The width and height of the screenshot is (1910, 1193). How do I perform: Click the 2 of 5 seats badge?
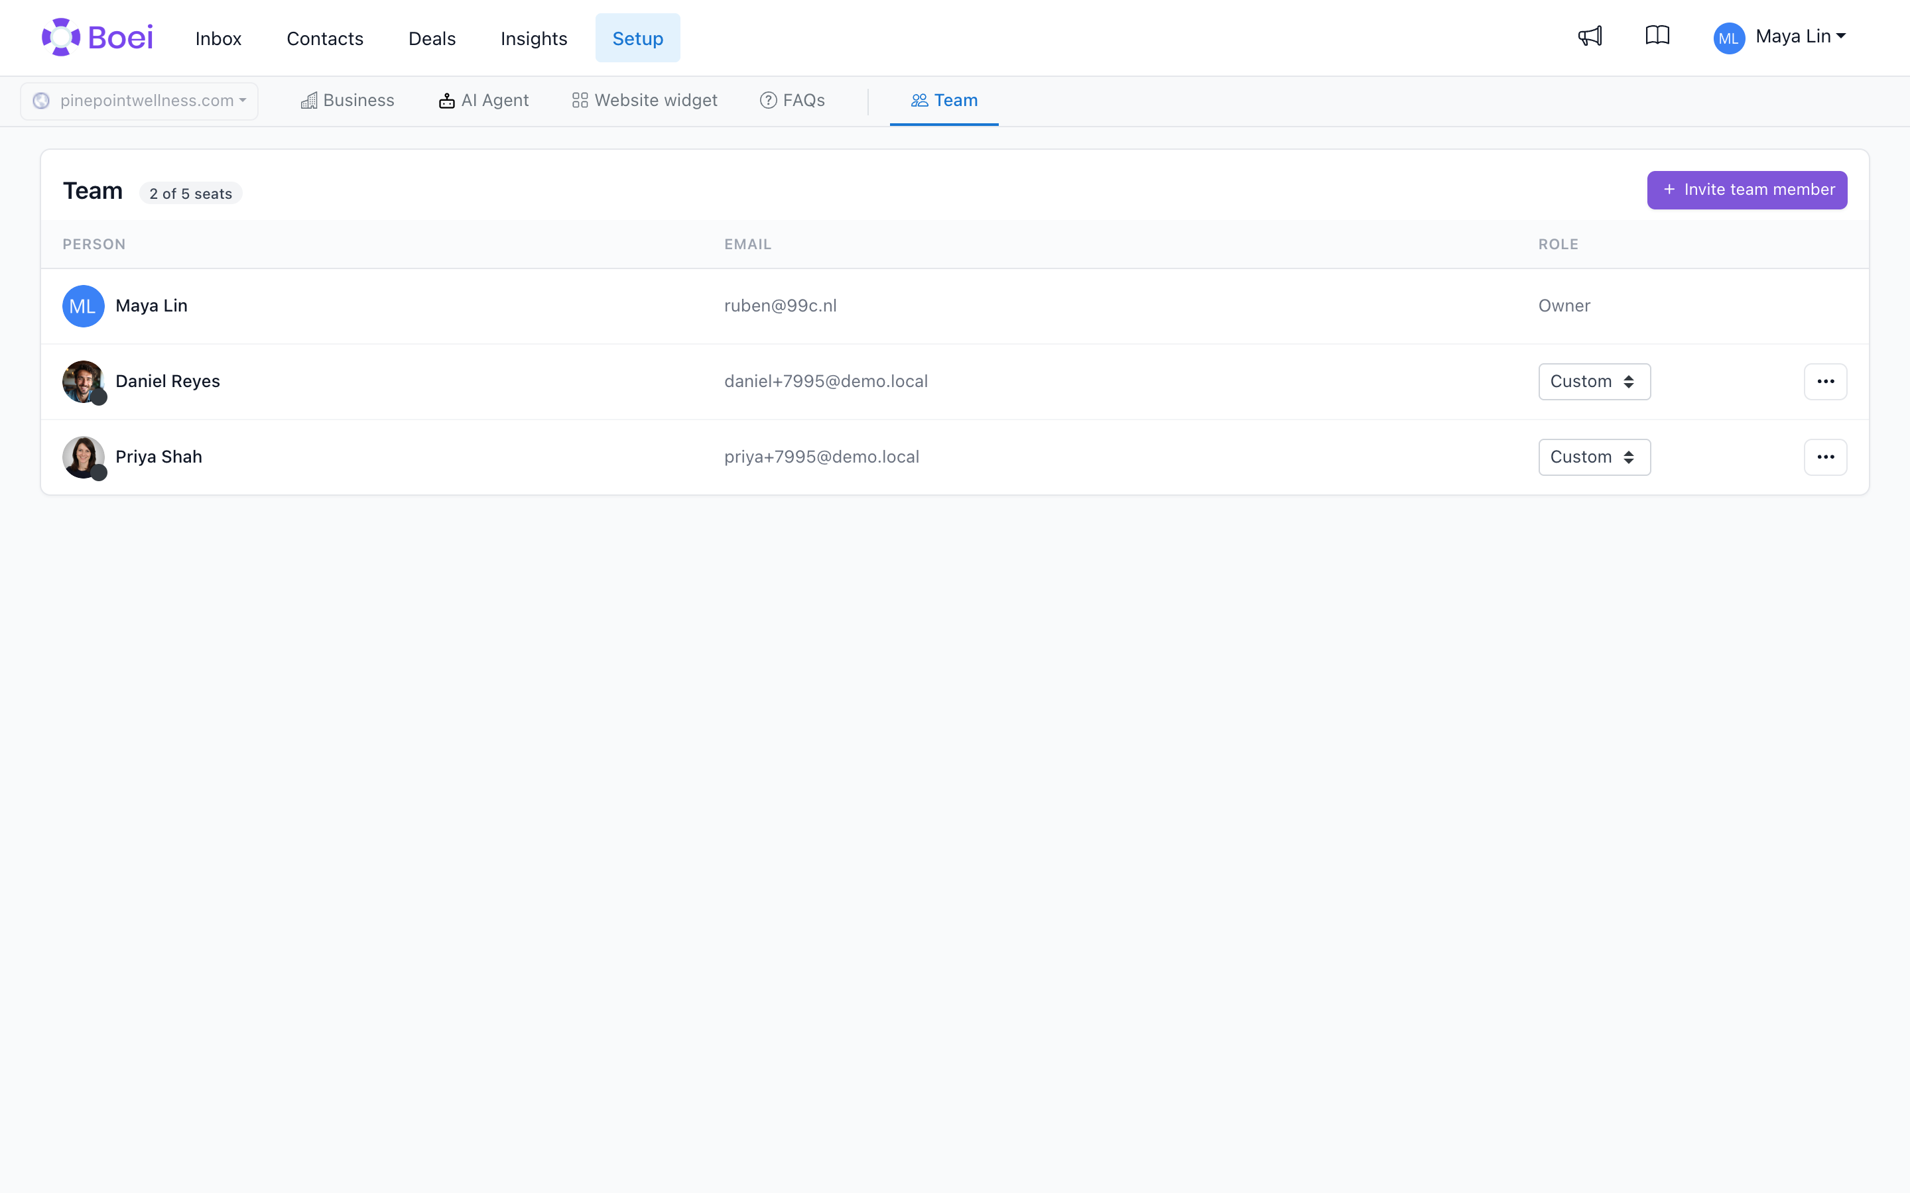[191, 194]
